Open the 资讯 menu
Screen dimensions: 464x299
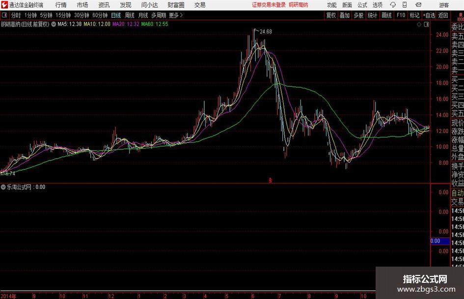click(x=104, y=5)
